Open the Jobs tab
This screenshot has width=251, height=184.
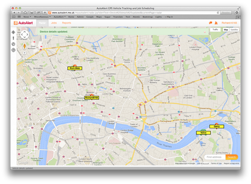[x=54, y=23]
